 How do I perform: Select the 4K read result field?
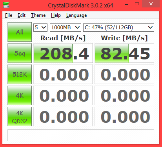[63, 95]
